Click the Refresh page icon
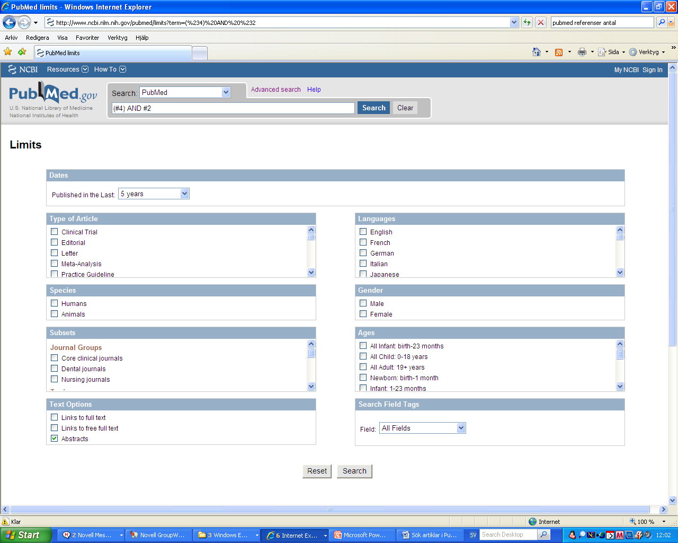The height and width of the screenshot is (543, 678). (x=527, y=22)
